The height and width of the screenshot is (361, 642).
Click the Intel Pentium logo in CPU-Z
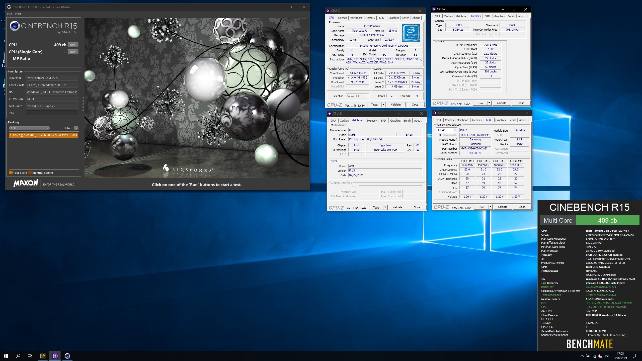point(411,33)
